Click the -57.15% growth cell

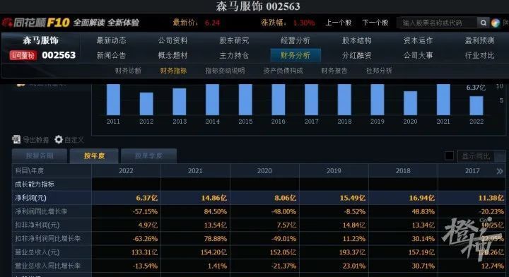[x=145, y=211]
